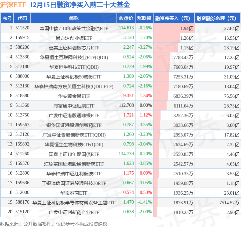Select 华夏上证科创板半导体材料设备主题ETF name
This screenshot has width=241, height=227.
pyautogui.click(x=74, y=203)
